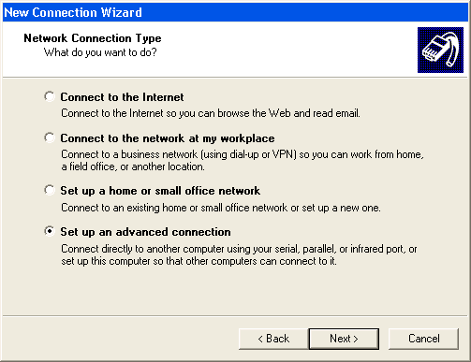Select the home or small office radio button
471x362 pixels.
click(50, 190)
